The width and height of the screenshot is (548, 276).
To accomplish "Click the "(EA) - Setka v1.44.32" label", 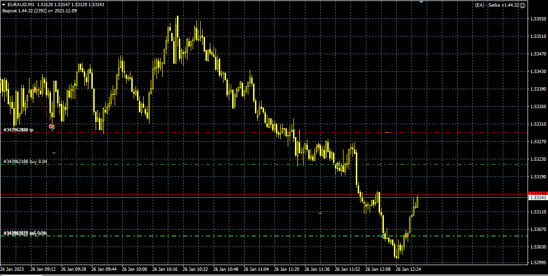I will [x=497, y=5].
